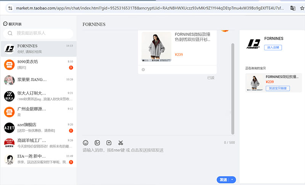305x185 pixels.
Task: Click the FORNINES shop name in right panel
Action: click(x=274, y=38)
